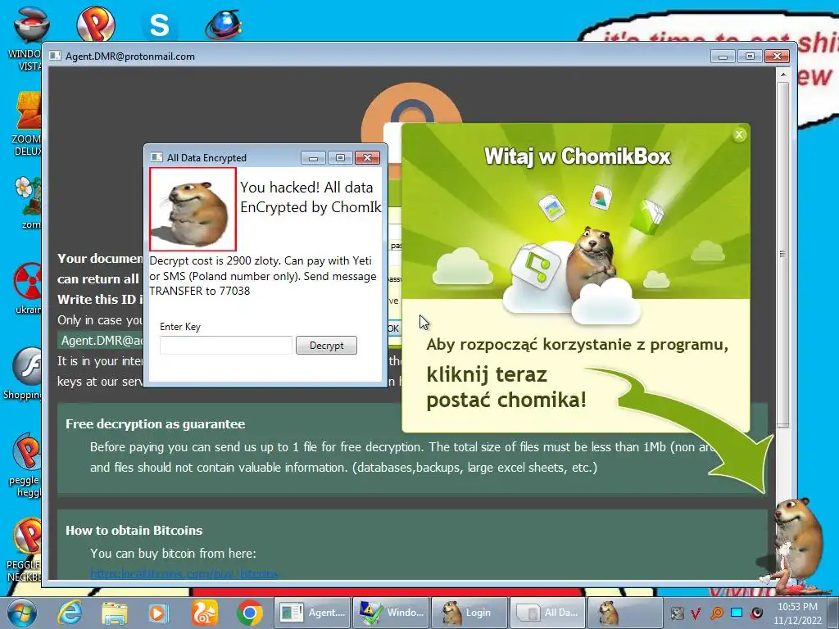
Task: Focus the Enter Key input field
Action: point(226,346)
